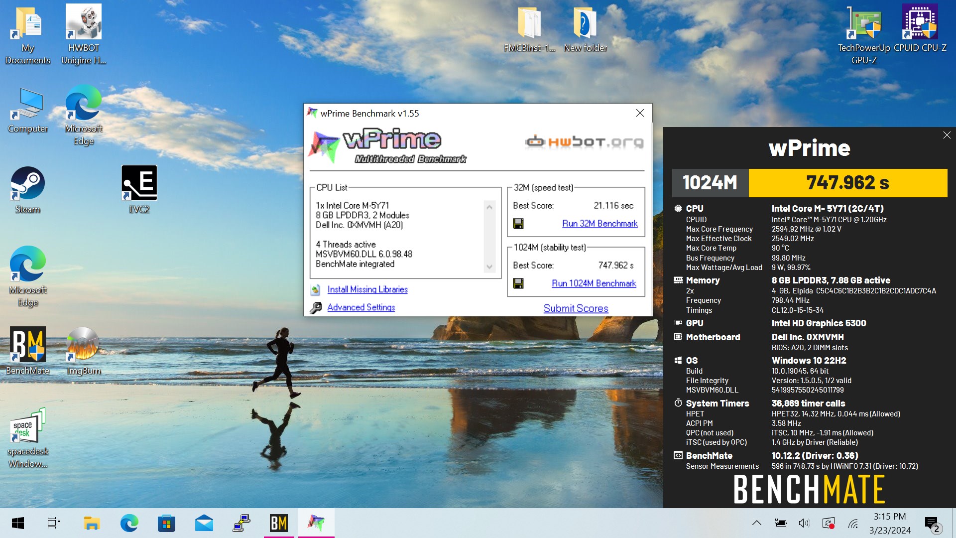Click the Install Missing Libraries icon
Image resolution: width=956 pixels, height=538 pixels.
click(315, 289)
